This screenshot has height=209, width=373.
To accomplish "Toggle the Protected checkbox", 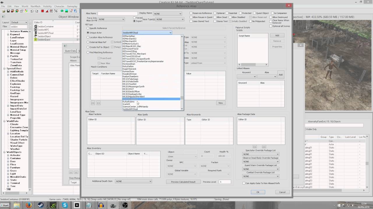I will tap(240, 13).
